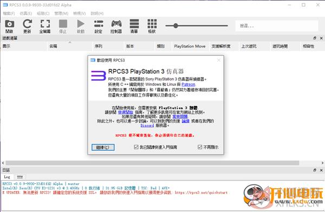Open the File (F) menu
The height and width of the screenshot is (212, 325).
tap(9, 14)
